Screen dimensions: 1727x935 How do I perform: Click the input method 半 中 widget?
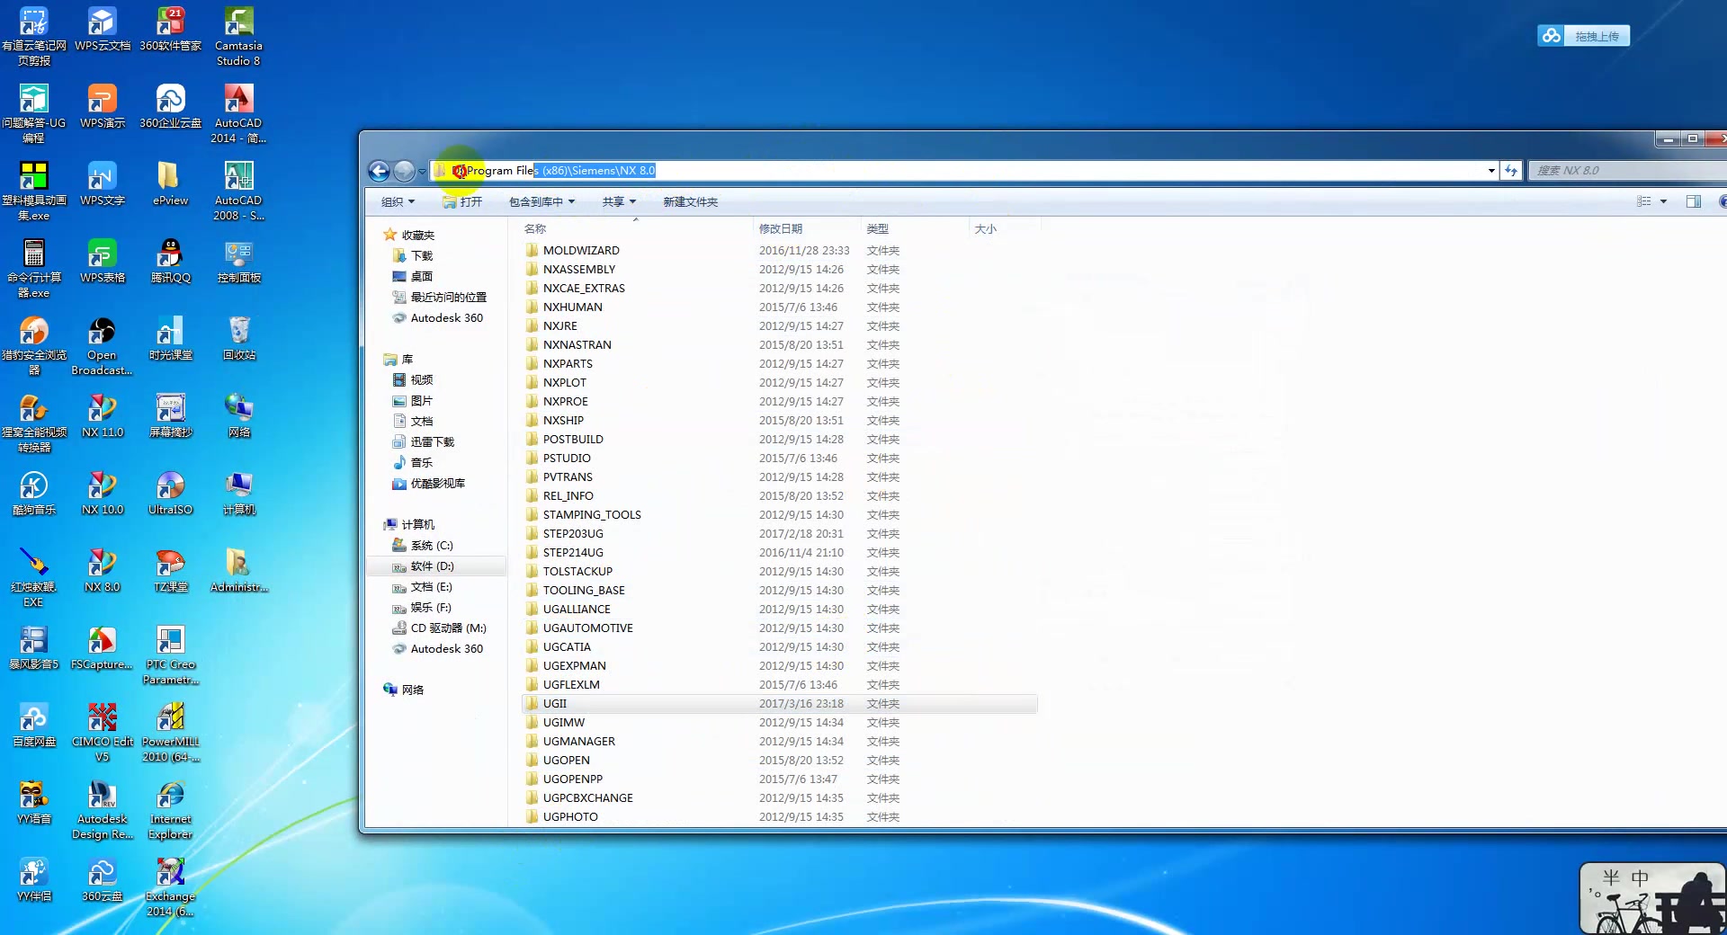point(1651,897)
